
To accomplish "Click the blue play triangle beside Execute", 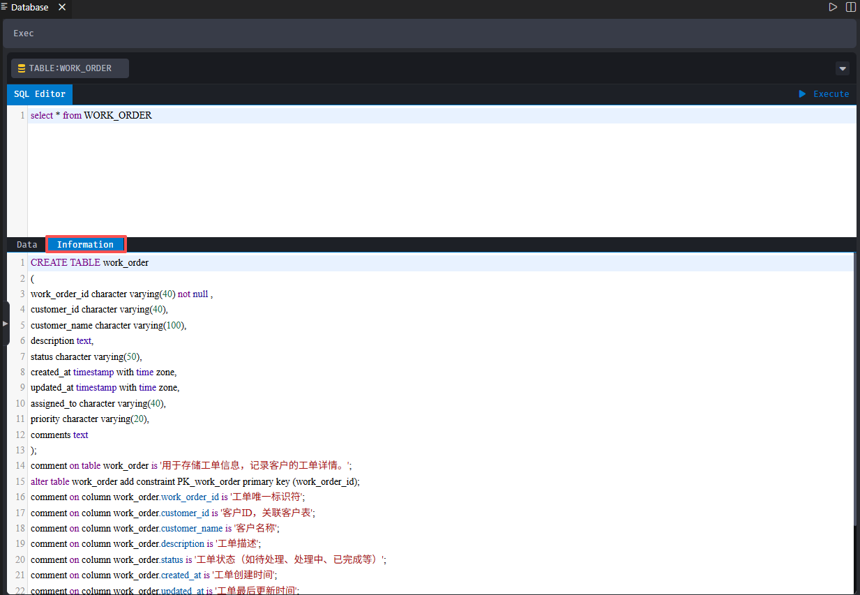I will (802, 94).
